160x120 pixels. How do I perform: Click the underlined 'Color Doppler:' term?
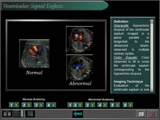(x=126, y=58)
